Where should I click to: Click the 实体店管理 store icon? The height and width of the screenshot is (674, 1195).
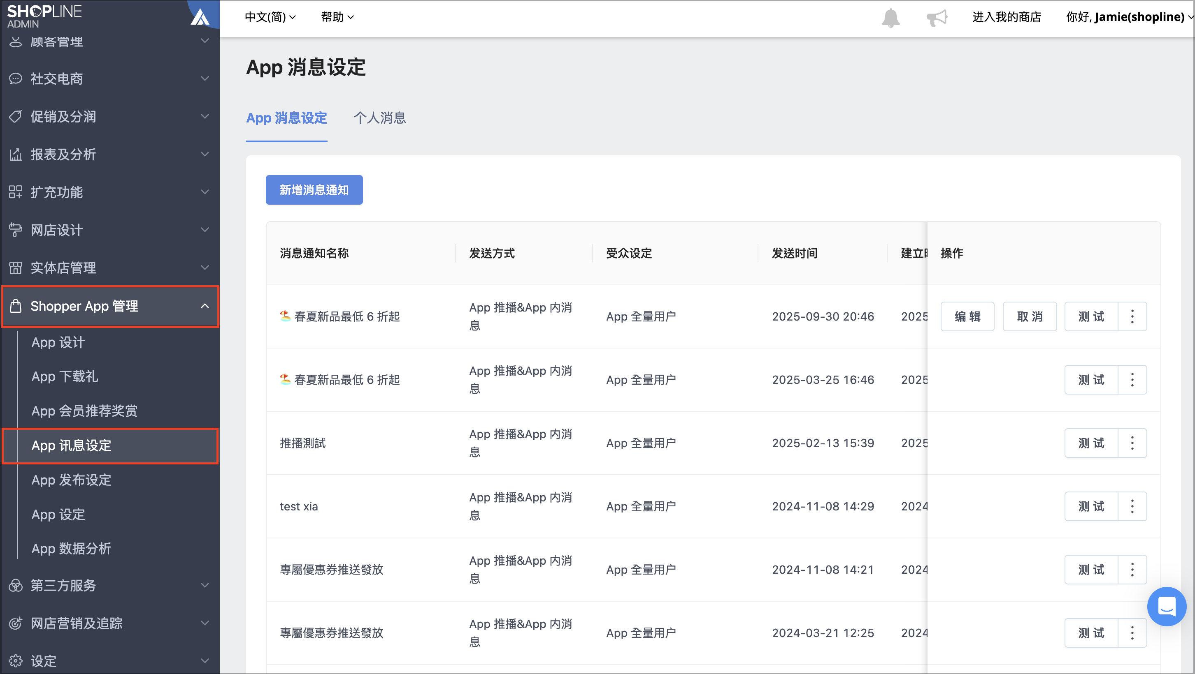point(15,268)
